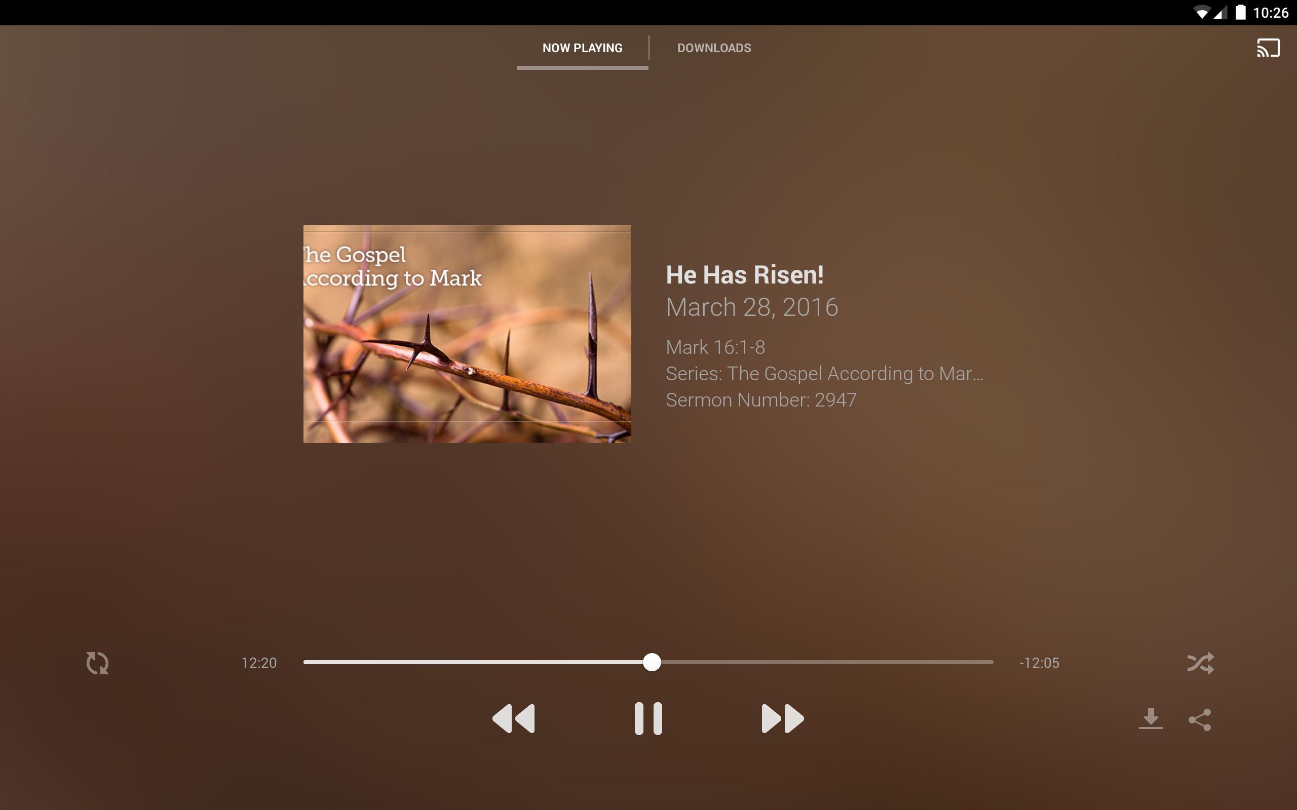Screen dimensions: 1297x810
Task: Select the Now Playing tab
Action: [582, 48]
